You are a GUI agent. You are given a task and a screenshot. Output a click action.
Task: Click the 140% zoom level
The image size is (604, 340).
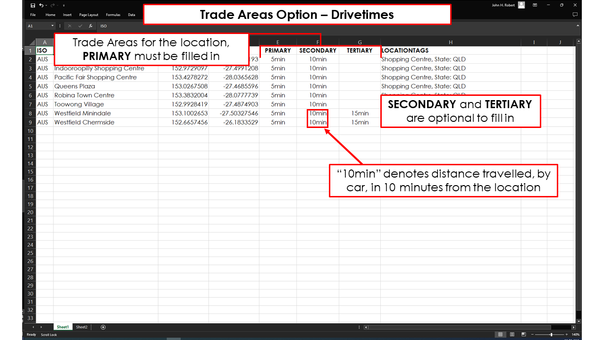point(576,334)
